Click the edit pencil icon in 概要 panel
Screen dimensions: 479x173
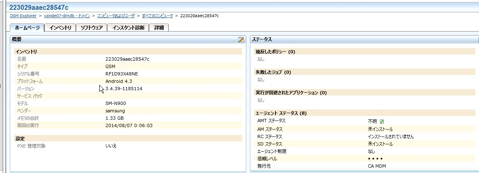point(241,40)
